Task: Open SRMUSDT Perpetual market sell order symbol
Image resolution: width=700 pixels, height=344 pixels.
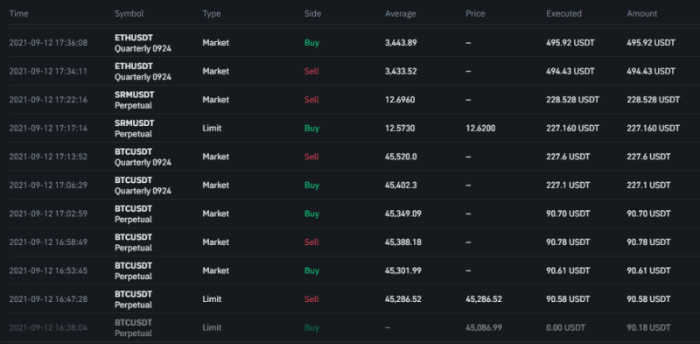Action: point(135,100)
